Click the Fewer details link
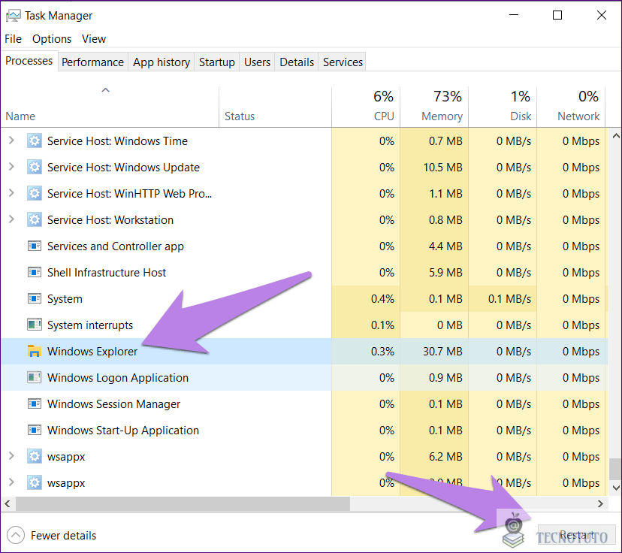Screen dimensions: 622x553 tap(63, 536)
